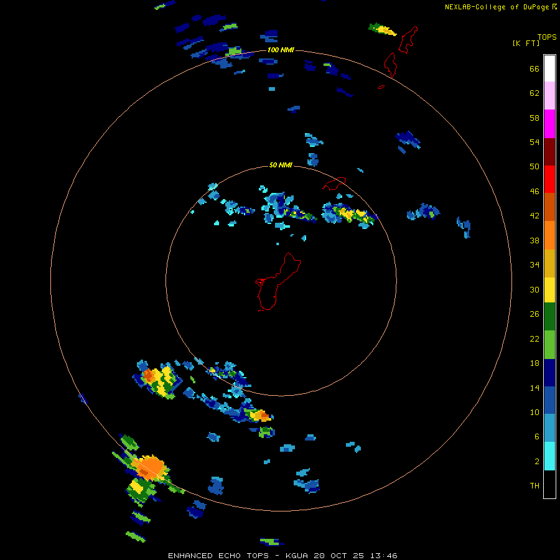The height and width of the screenshot is (560, 560).
Task: Pick the light green legend swatch
Action: [549, 345]
